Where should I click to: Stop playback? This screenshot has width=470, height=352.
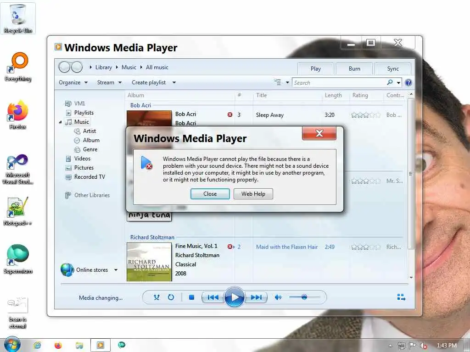[x=191, y=297]
